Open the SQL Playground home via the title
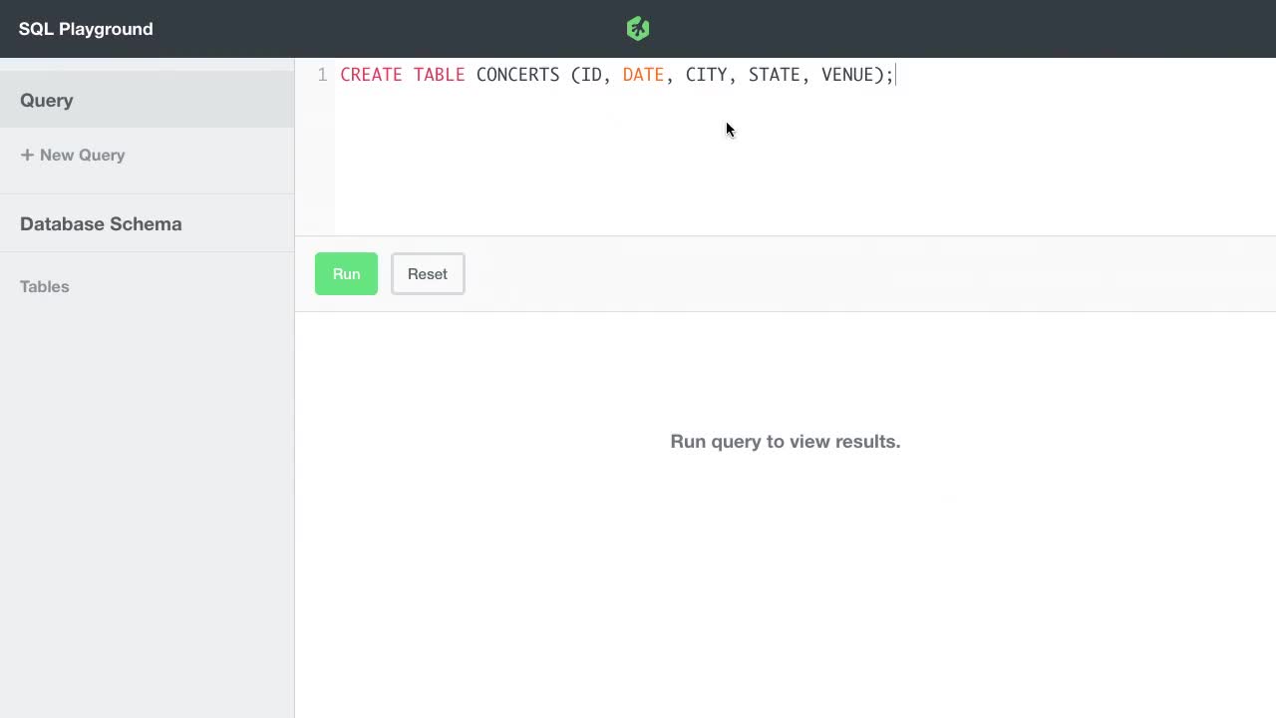 point(86,29)
